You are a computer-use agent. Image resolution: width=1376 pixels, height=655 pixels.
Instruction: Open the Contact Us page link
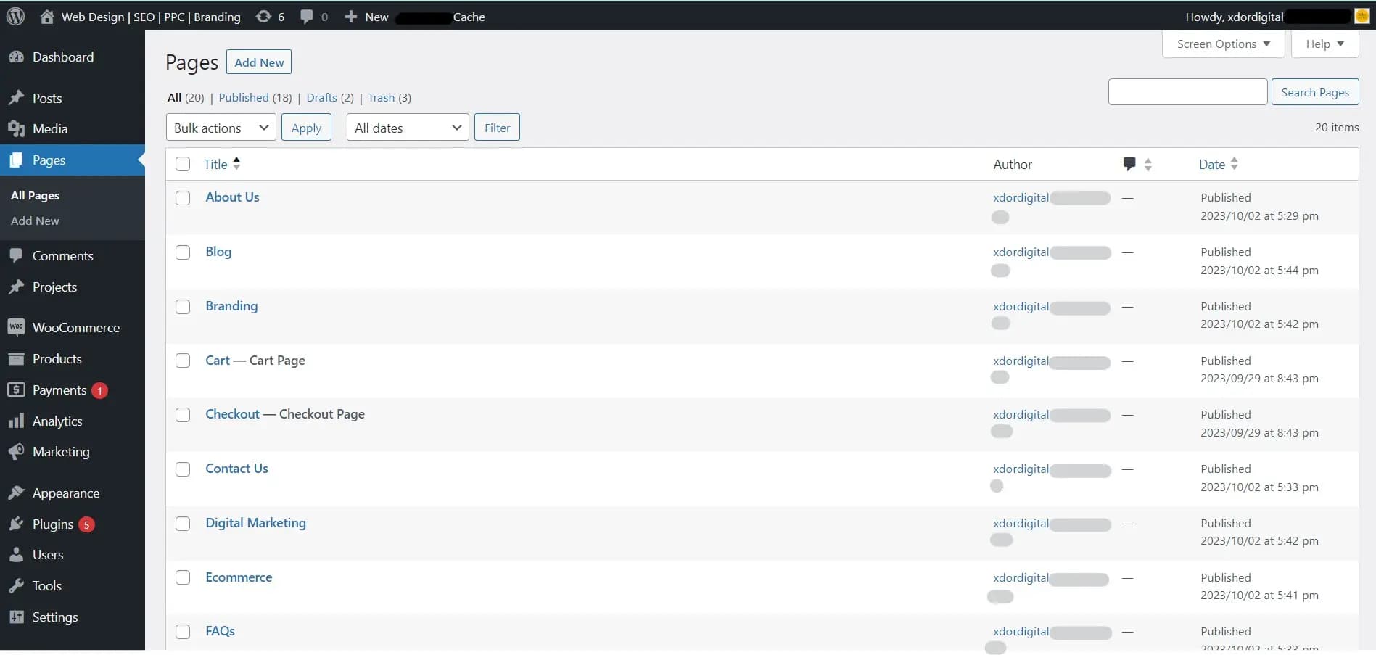pos(236,469)
